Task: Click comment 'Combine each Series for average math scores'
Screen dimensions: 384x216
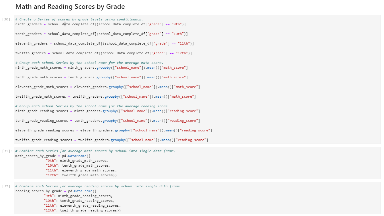Action: pyautogui.click(x=95, y=151)
